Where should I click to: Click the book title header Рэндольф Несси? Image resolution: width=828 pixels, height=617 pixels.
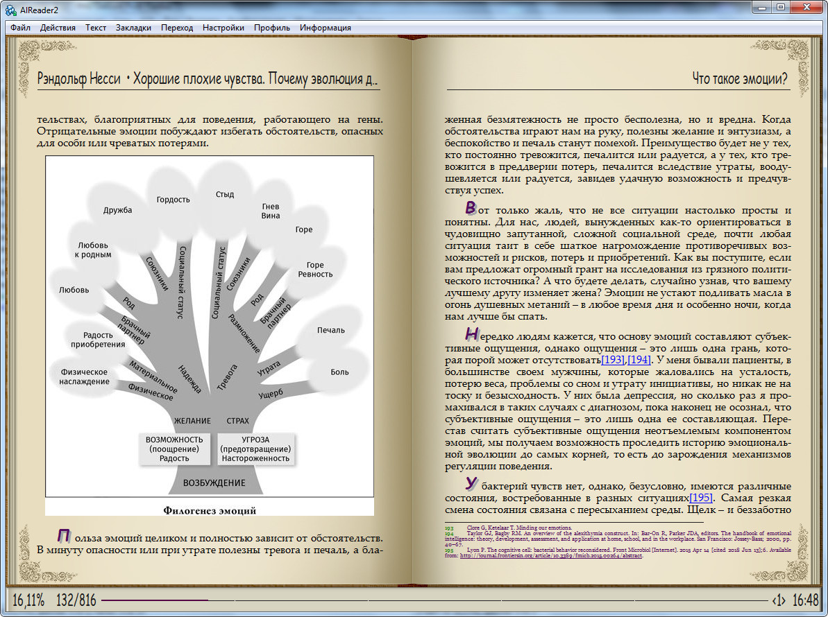coord(208,78)
